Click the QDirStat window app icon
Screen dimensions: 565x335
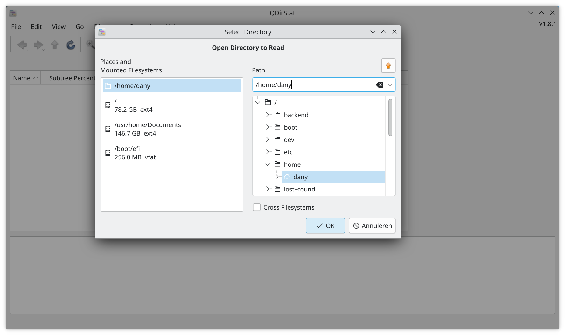(13, 13)
